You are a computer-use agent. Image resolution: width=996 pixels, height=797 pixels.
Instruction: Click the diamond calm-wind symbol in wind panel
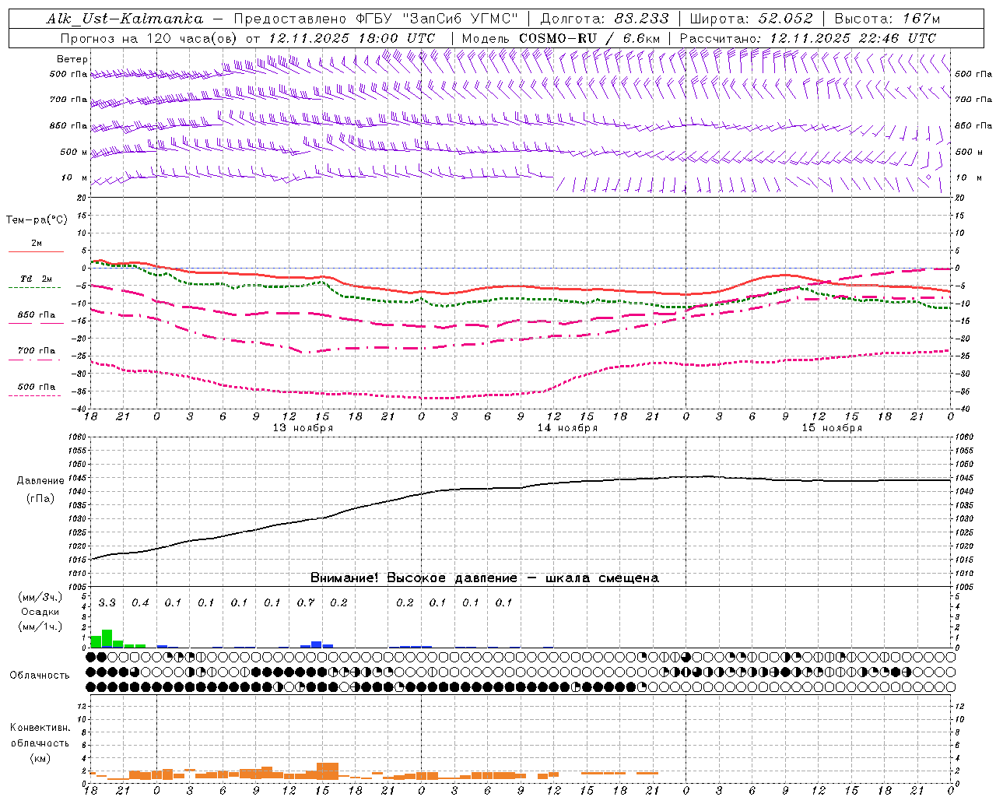(928, 177)
